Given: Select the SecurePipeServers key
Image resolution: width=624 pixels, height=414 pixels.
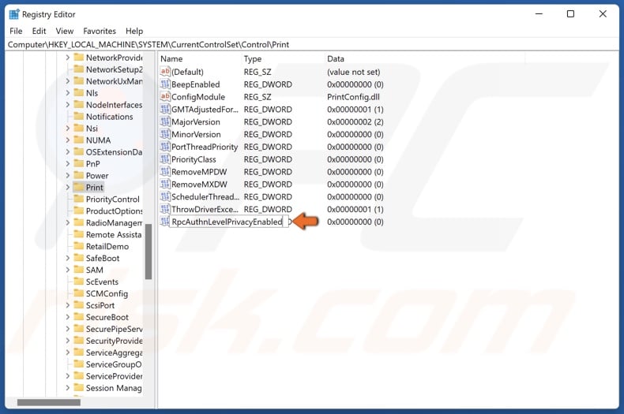Looking at the screenshot, I should click(x=114, y=329).
